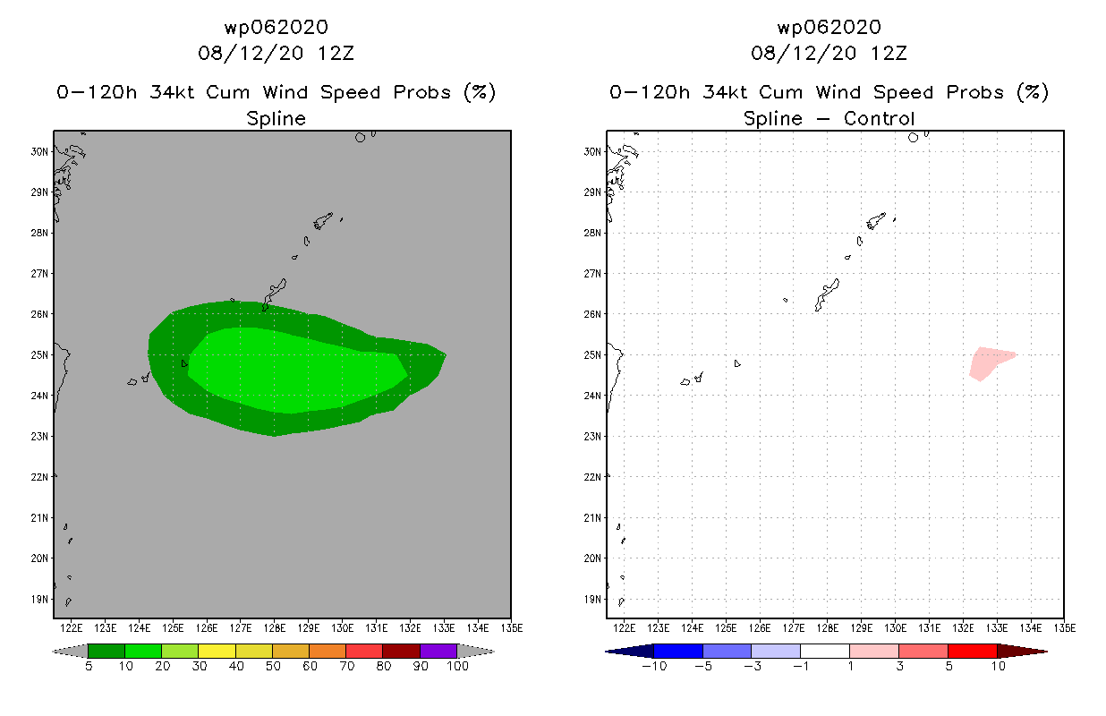Screen dimensions: 1106x716
Task: Click the "Spline - Control" title of the right map
Action: [829, 118]
